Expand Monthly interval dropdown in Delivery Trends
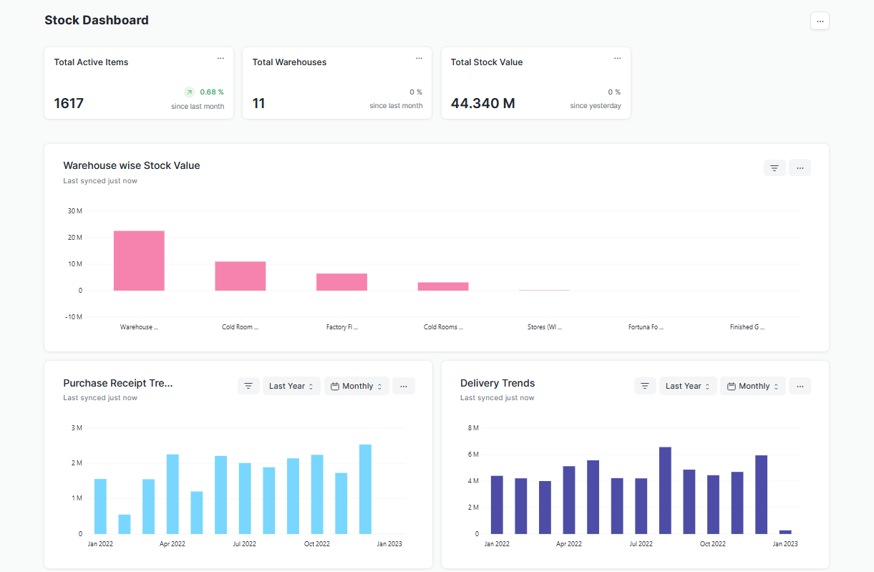The width and height of the screenshot is (874, 572). tap(753, 386)
